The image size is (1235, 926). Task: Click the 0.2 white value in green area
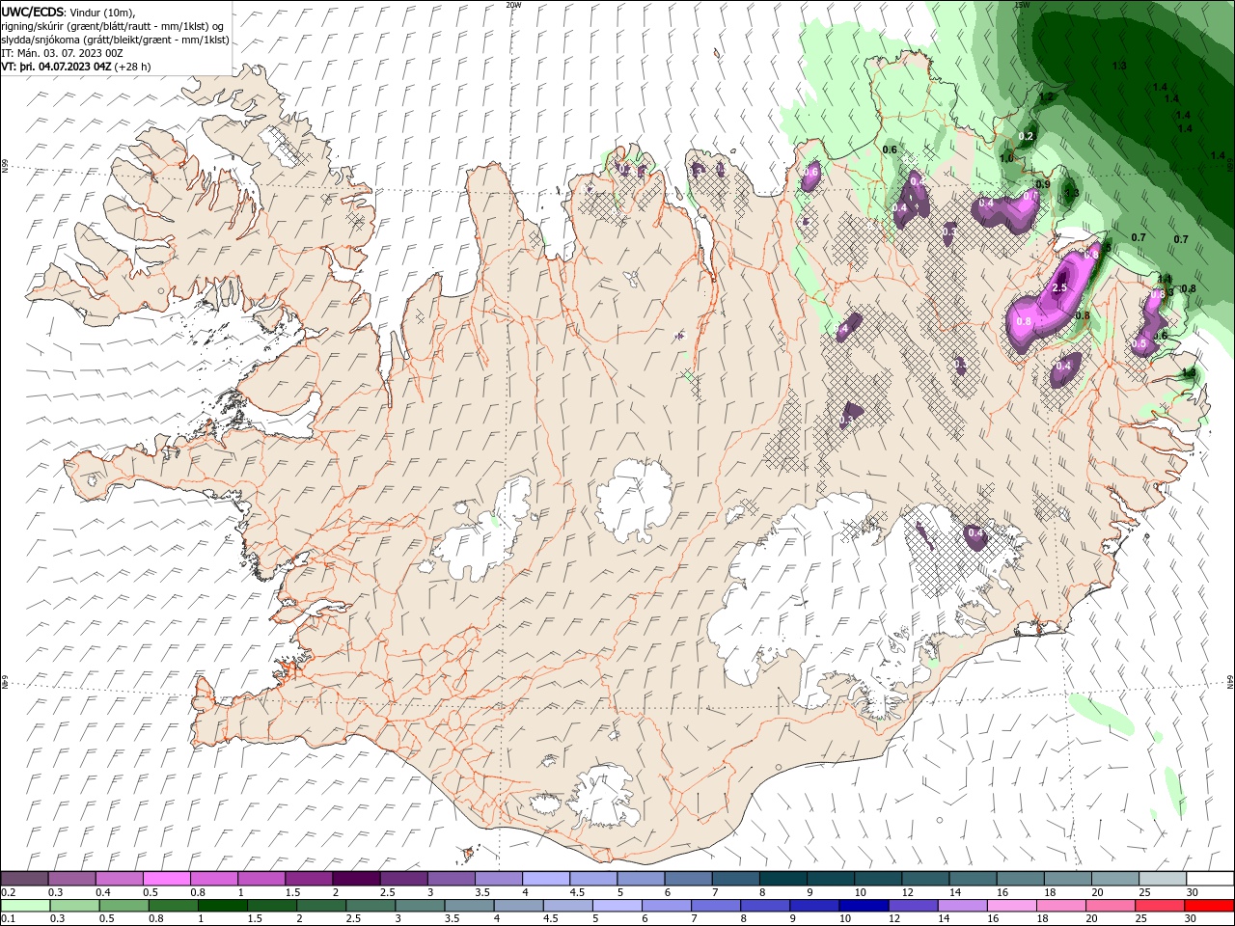[1026, 136]
